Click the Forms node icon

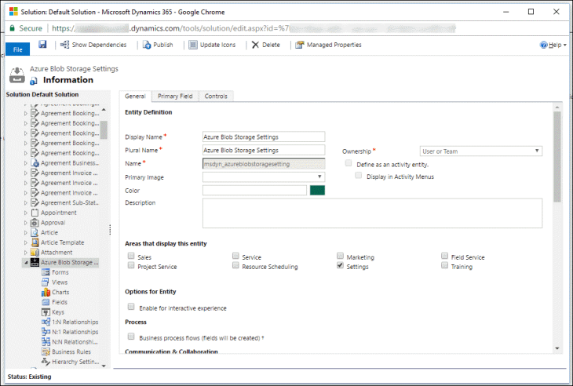click(46, 272)
